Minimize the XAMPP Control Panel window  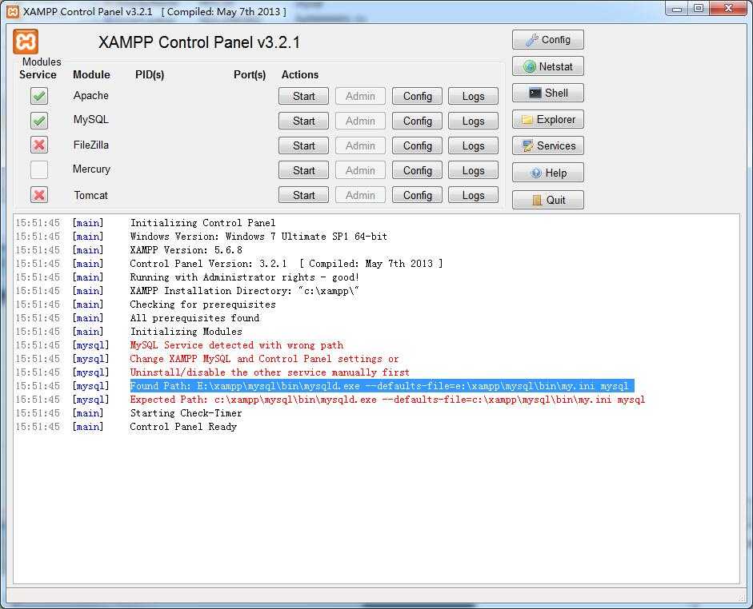pyautogui.click(x=677, y=8)
